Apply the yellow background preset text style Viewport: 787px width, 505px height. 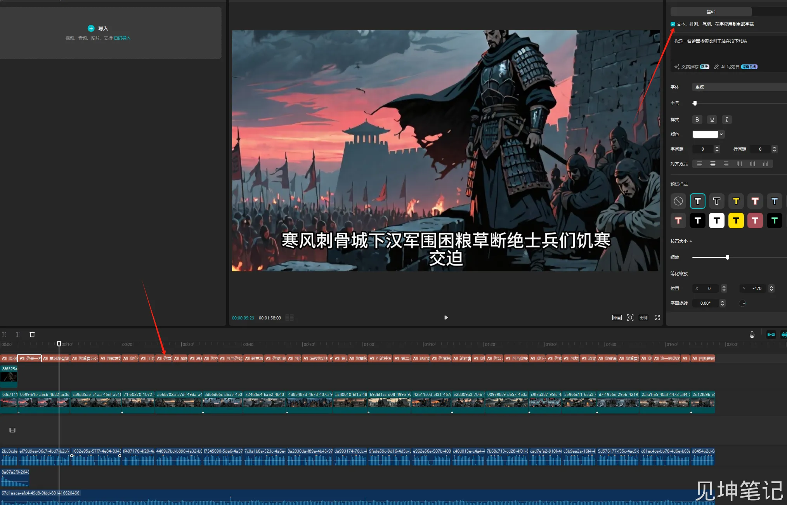tap(736, 220)
